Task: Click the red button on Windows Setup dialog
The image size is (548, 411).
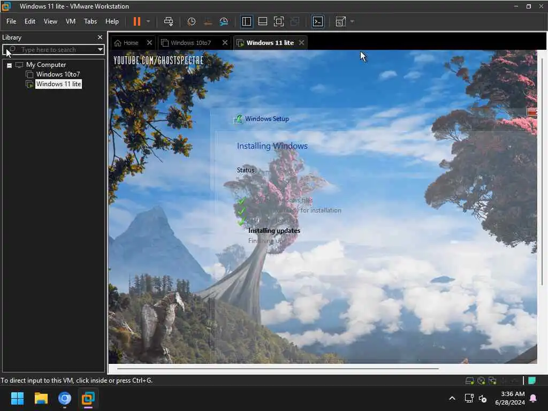Action: coord(531,112)
